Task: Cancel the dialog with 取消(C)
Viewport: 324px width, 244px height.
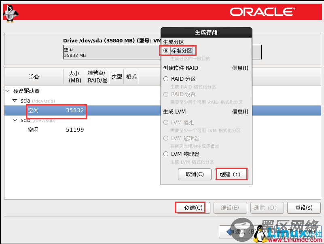Action: click(195, 174)
